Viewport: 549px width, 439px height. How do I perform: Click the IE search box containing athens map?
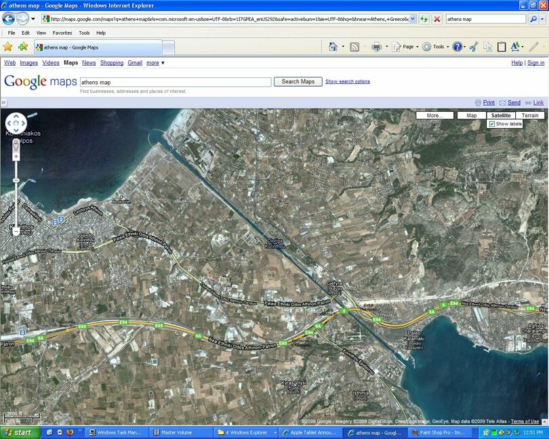[485, 19]
